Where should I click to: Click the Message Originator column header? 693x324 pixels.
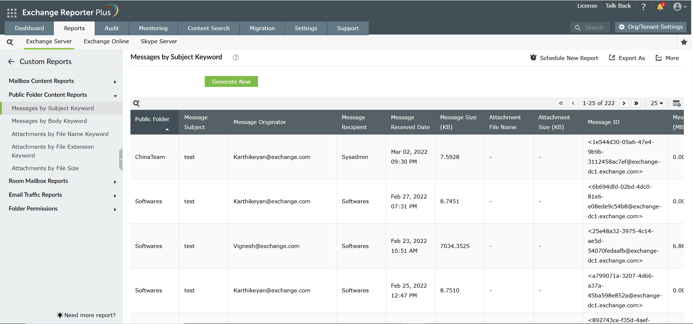click(x=282, y=122)
